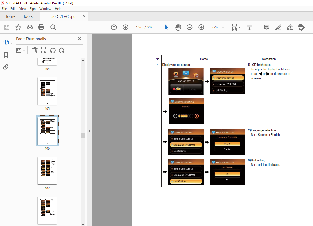Open Bookmarks panel
The image size is (313, 226).
click(6, 55)
